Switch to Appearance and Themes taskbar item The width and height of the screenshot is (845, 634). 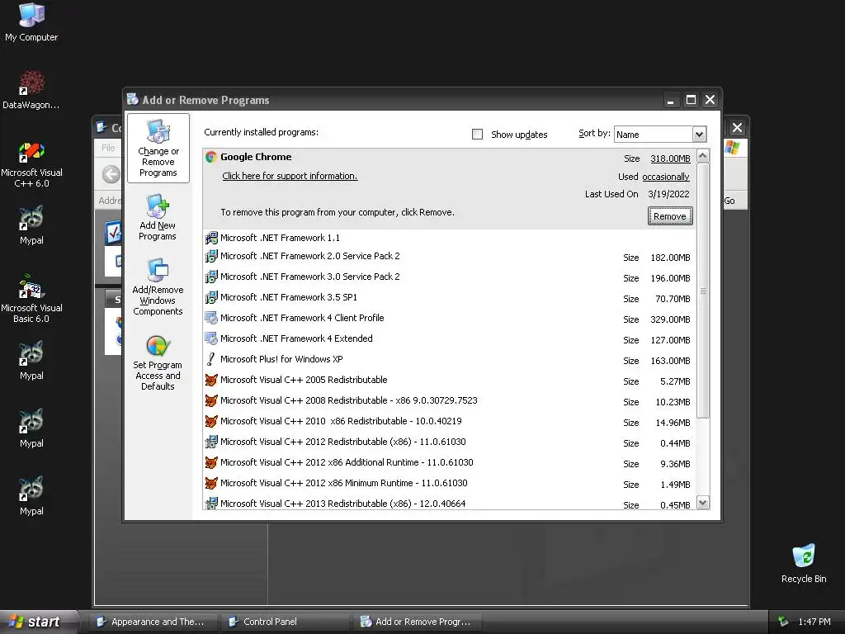coord(153,622)
